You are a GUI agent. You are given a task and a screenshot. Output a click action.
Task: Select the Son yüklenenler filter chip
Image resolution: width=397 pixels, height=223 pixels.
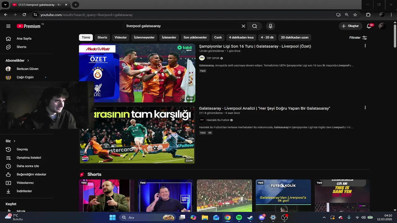coord(195,37)
